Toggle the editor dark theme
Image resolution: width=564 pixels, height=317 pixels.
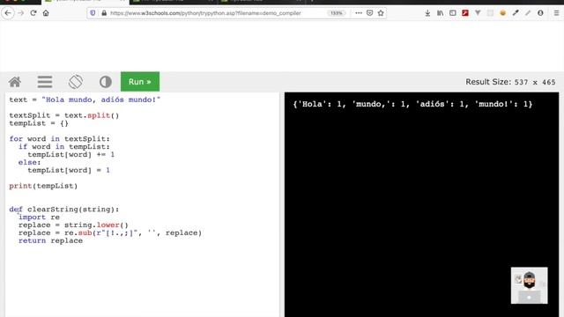[x=106, y=82]
